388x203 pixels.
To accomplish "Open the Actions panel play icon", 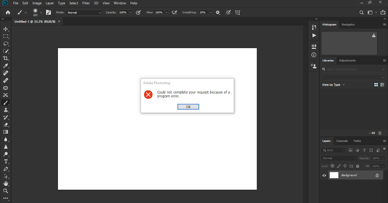I will click(314, 35).
